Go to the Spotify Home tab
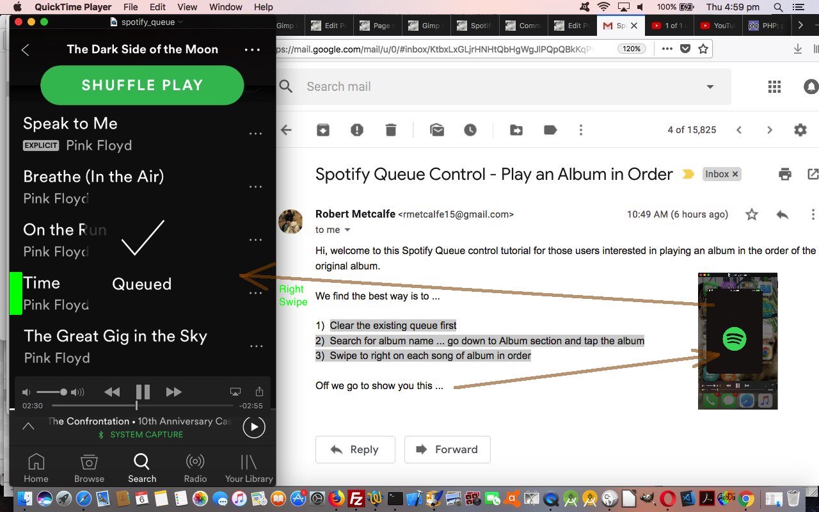Screen dimensions: 819x512 click(36, 468)
